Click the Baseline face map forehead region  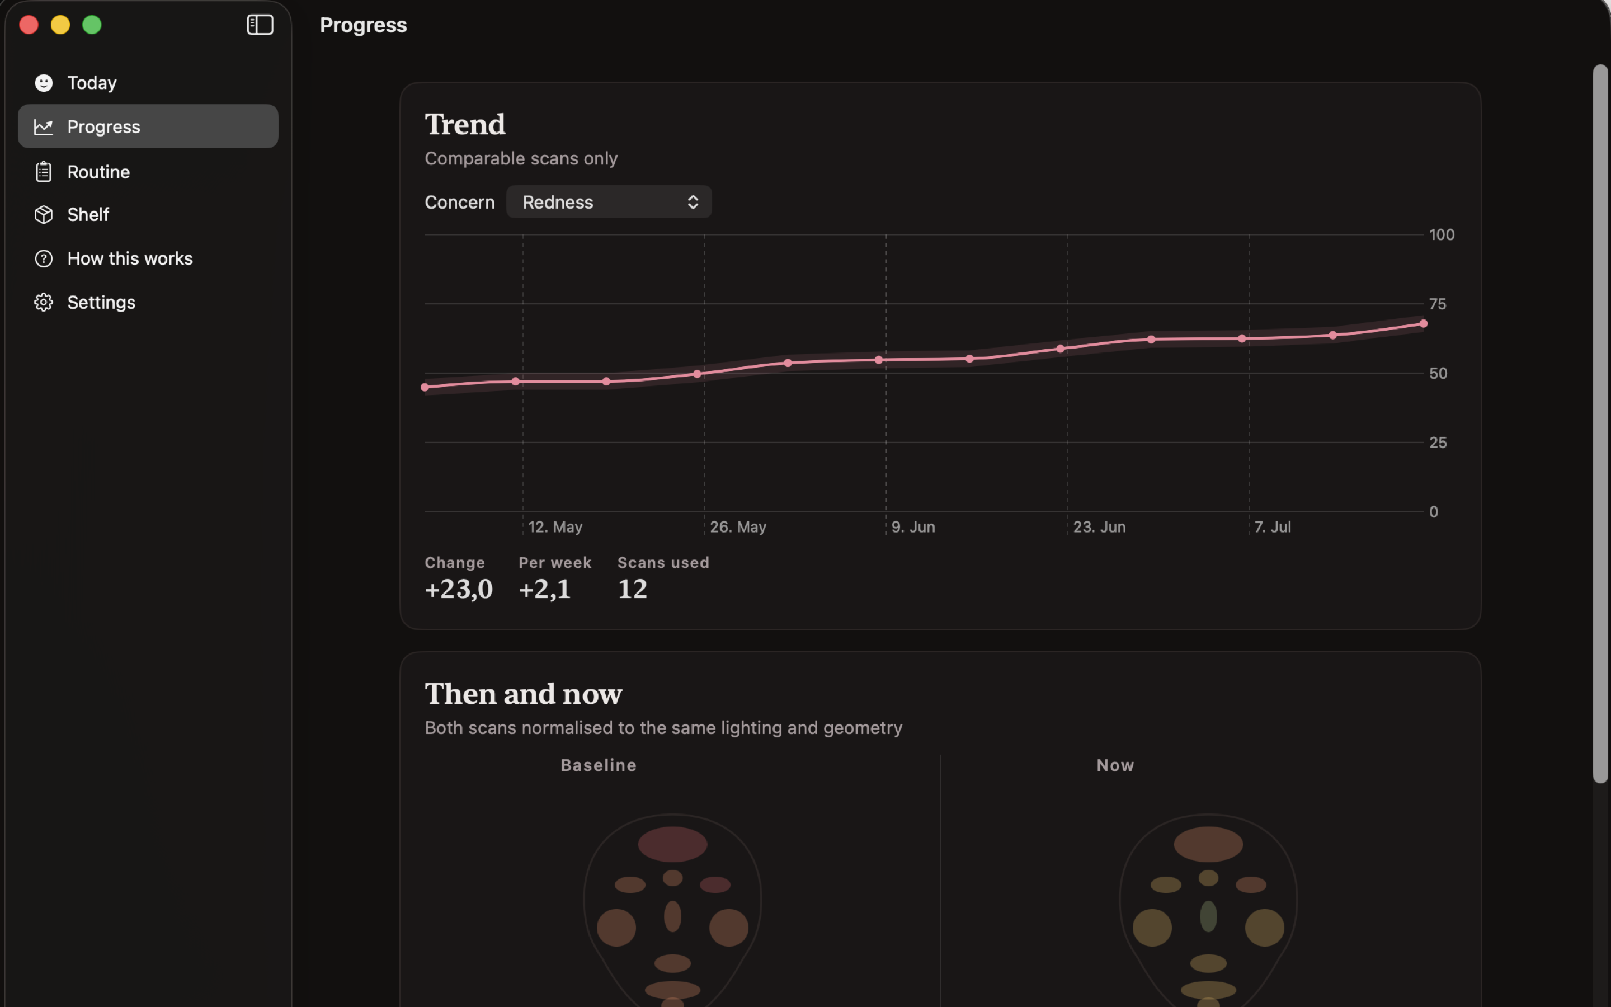pos(672,844)
